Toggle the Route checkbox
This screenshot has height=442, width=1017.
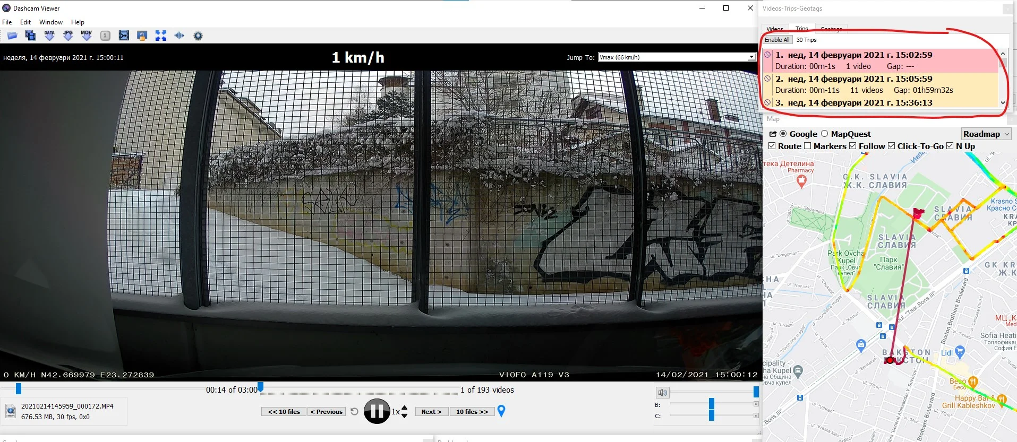[x=772, y=146]
